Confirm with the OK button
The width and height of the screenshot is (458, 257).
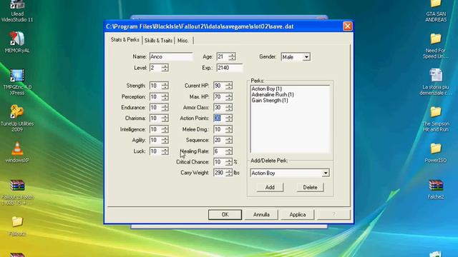click(x=225, y=214)
